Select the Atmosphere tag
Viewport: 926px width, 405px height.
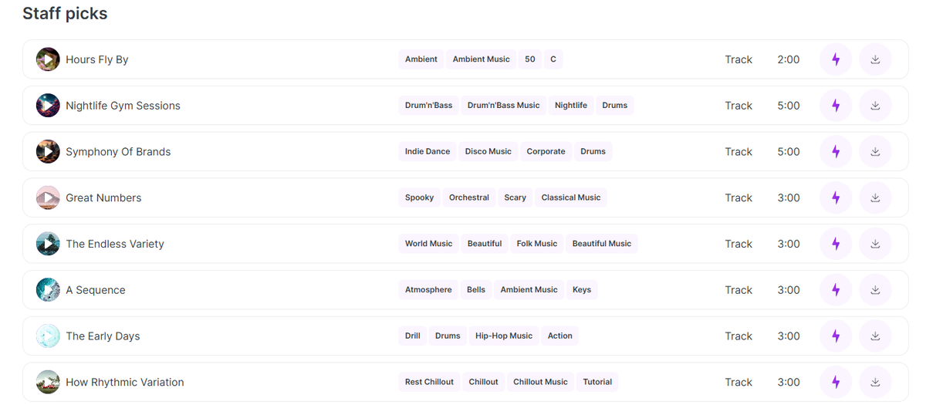428,290
